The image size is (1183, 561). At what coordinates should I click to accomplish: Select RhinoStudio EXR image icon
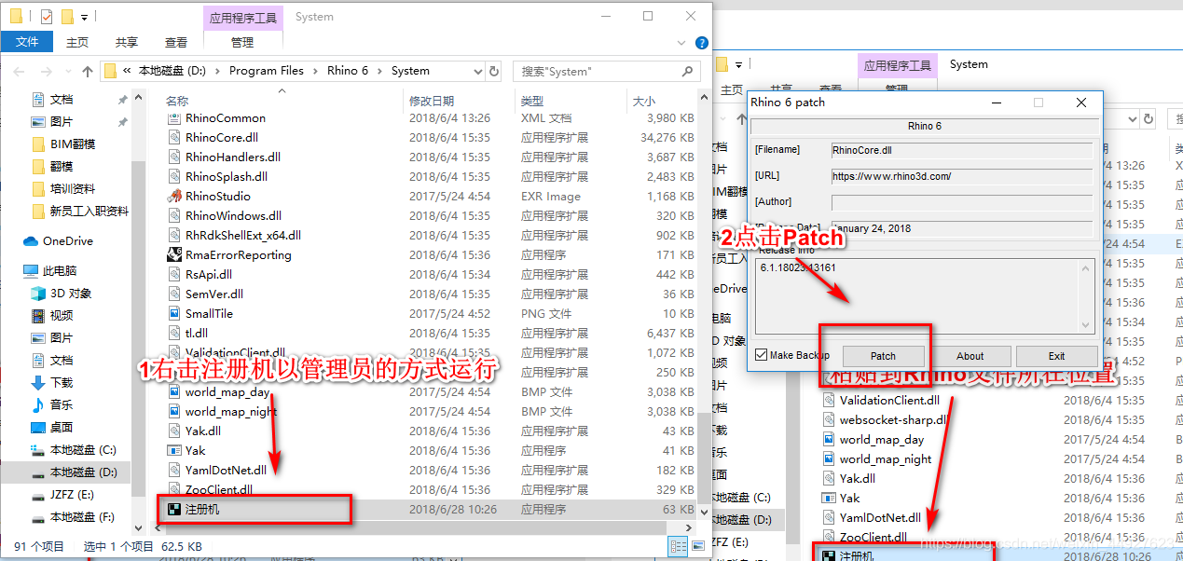pos(173,197)
